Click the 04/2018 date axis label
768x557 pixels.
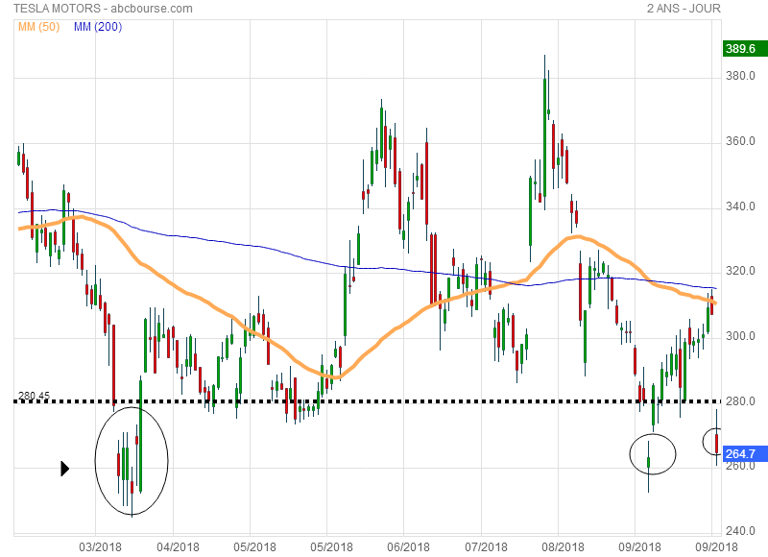point(178,546)
